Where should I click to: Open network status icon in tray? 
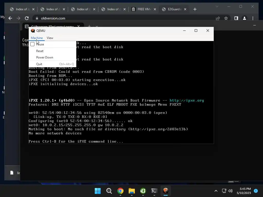(x=224, y=191)
